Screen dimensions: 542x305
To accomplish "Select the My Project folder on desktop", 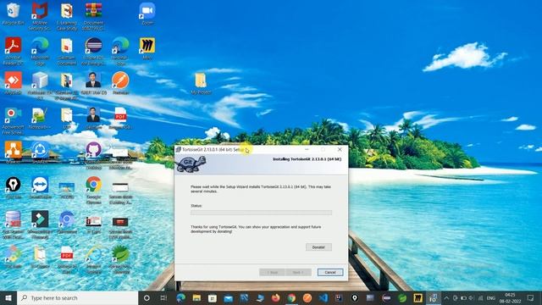I will point(202,83).
